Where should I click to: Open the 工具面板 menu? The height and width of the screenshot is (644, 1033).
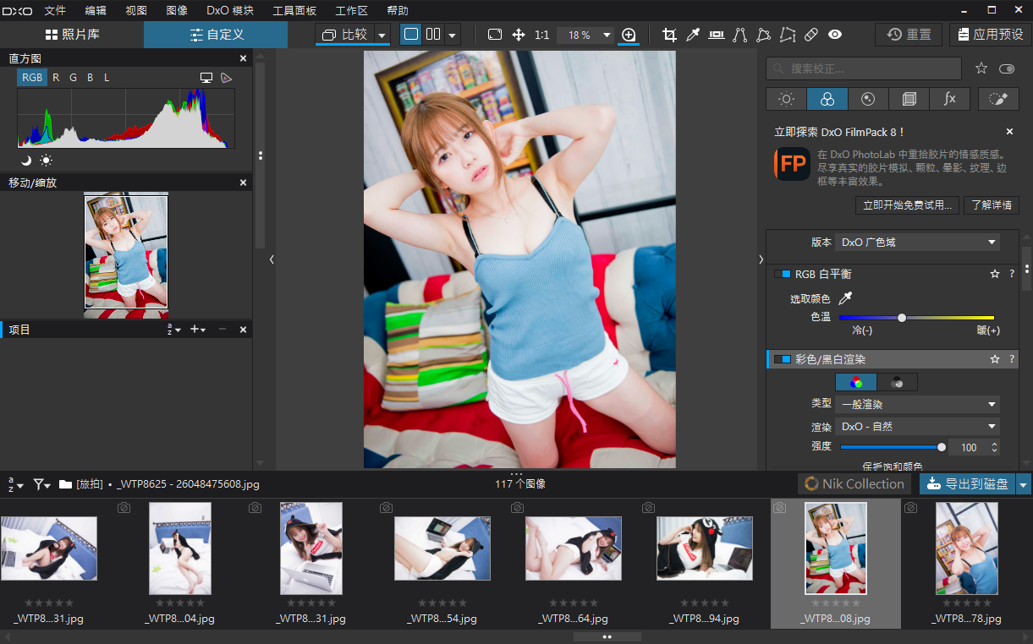coord(294,11)
